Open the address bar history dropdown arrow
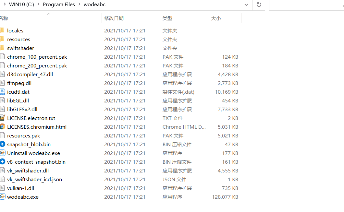The width and height of the screenshot is (344, 212). pos(246,5)
